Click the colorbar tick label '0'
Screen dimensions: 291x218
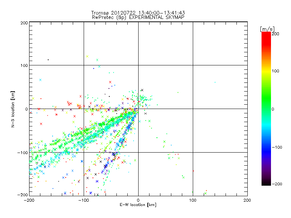pos(273,109)
